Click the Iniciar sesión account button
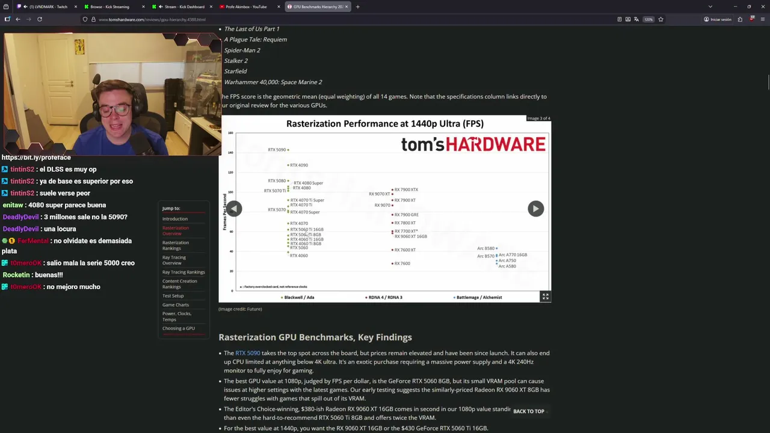Image resolution: width=770 pixels, height=433 pixels. click(718, 19)
